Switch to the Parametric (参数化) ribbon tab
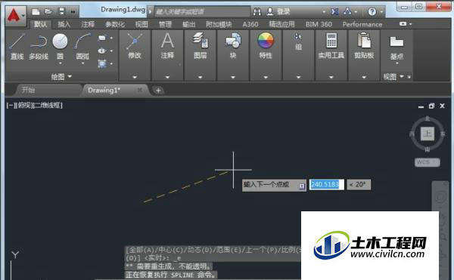Viewport: 454px width, 280px height. point(115,25)
